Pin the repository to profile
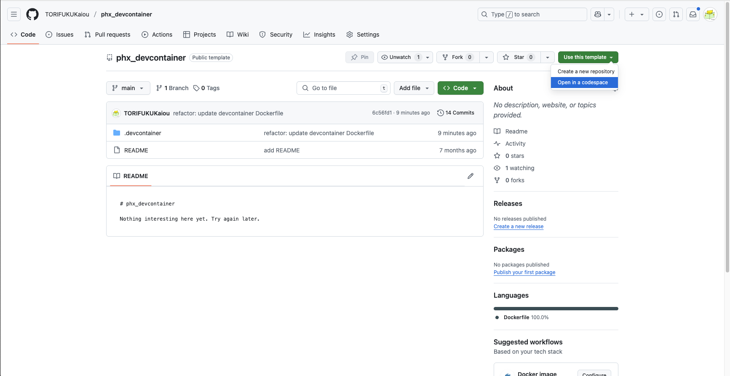Image resolution: width=730 pixels, height=376 pixels. tap(360, 57)
